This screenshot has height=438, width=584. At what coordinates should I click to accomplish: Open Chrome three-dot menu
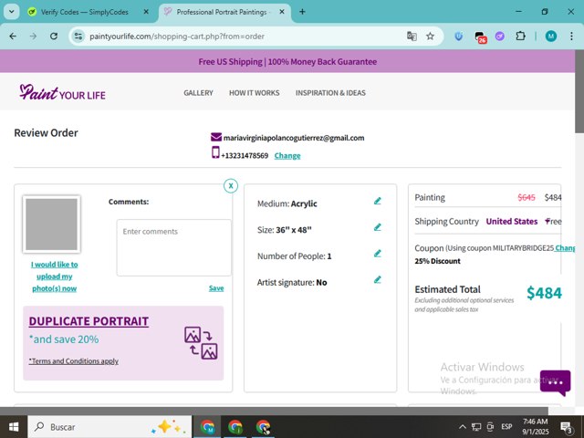point(571,36)
